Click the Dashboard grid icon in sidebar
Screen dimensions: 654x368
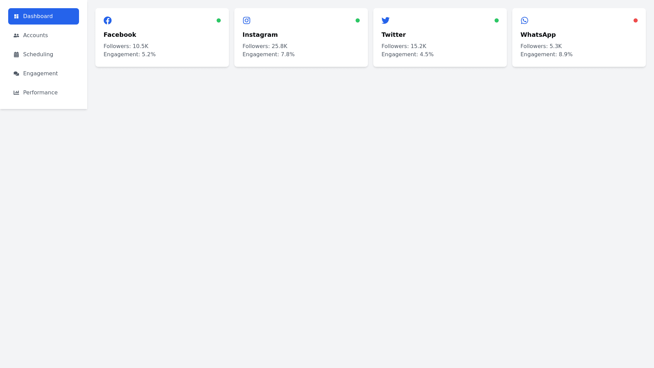pos(16,16)
